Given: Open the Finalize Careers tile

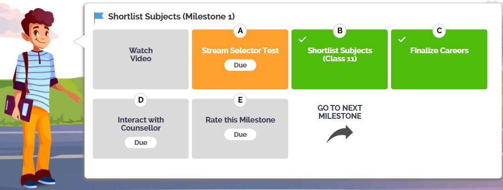Looking at the screenshot, I should pos(439,59).
